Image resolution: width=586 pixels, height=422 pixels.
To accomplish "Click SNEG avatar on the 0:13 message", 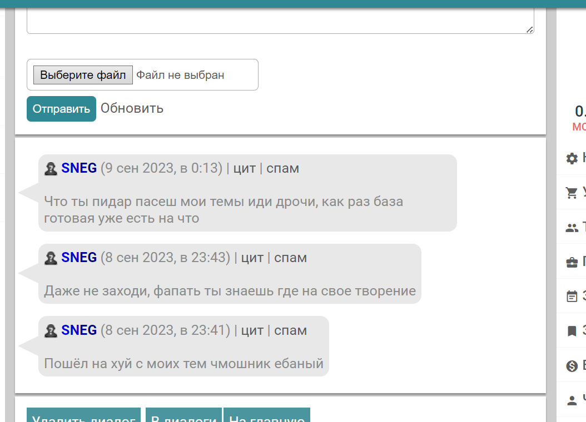I will coord(51,169).
